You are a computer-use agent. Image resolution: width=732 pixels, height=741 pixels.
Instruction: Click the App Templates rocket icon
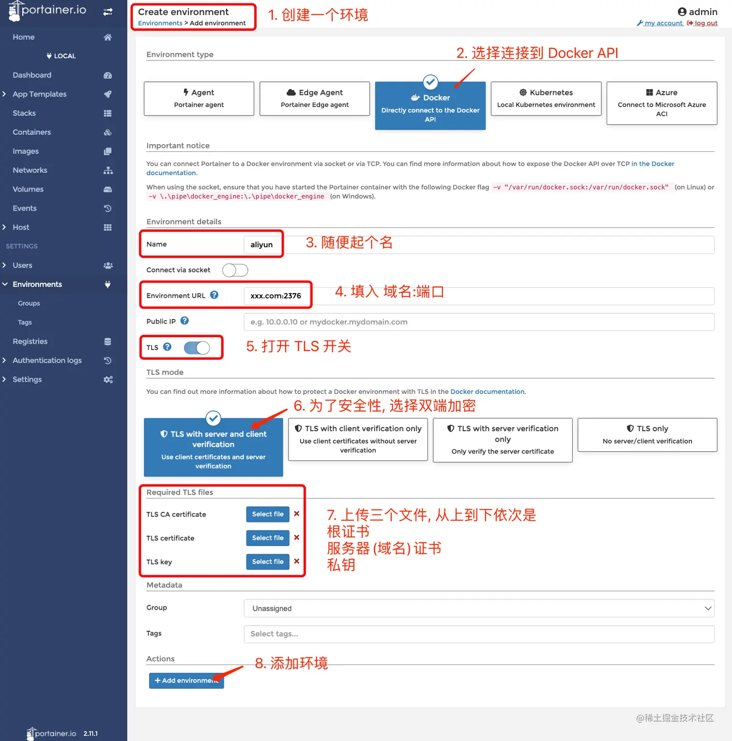[x=108, y=94]
